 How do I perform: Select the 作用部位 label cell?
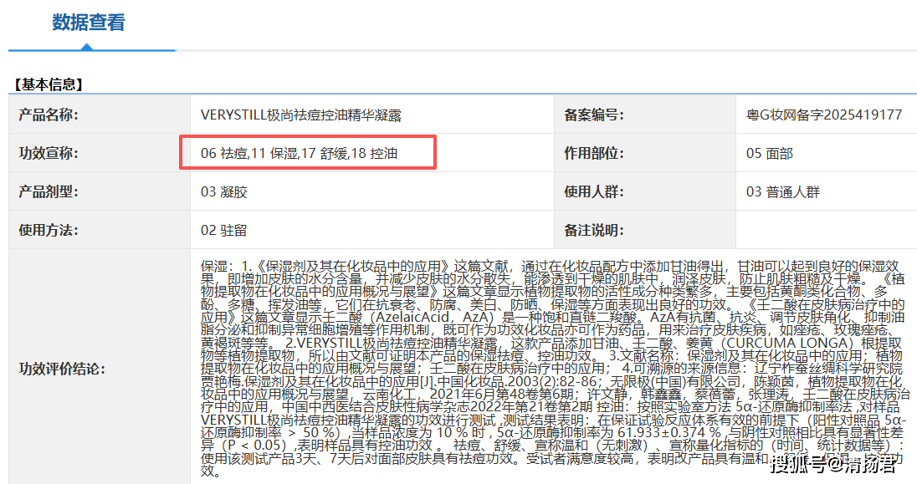(593, 153)
